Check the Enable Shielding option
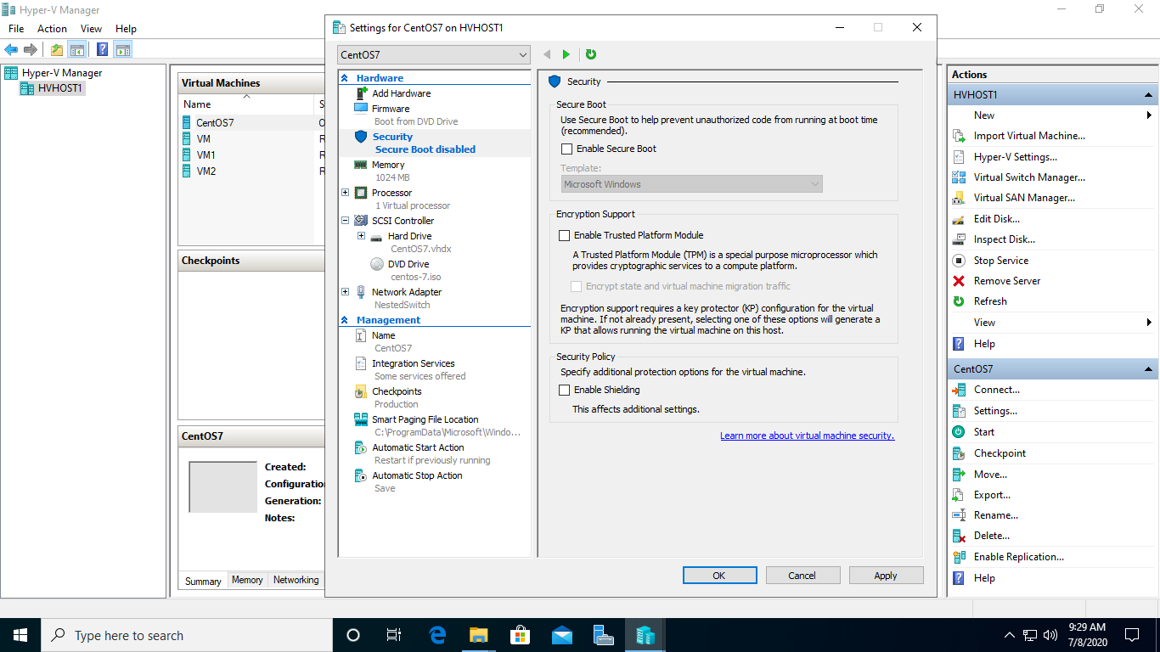1160x652 pixels. (x=565, y=391)
